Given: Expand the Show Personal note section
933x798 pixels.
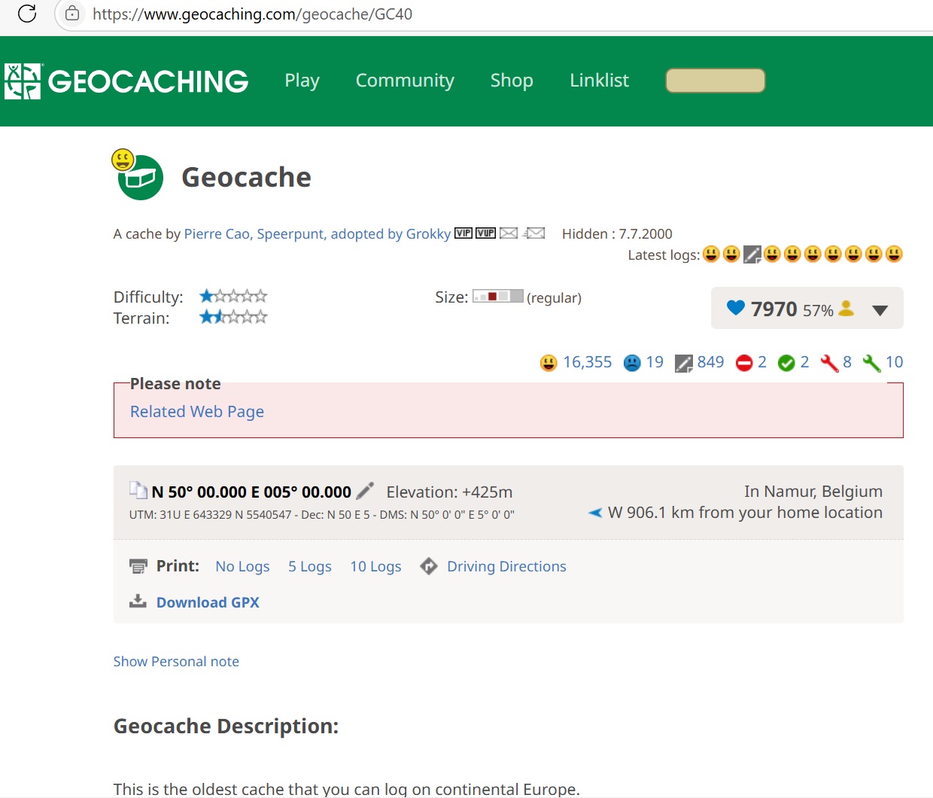Looking at the screenshot, I should [176, 662].
